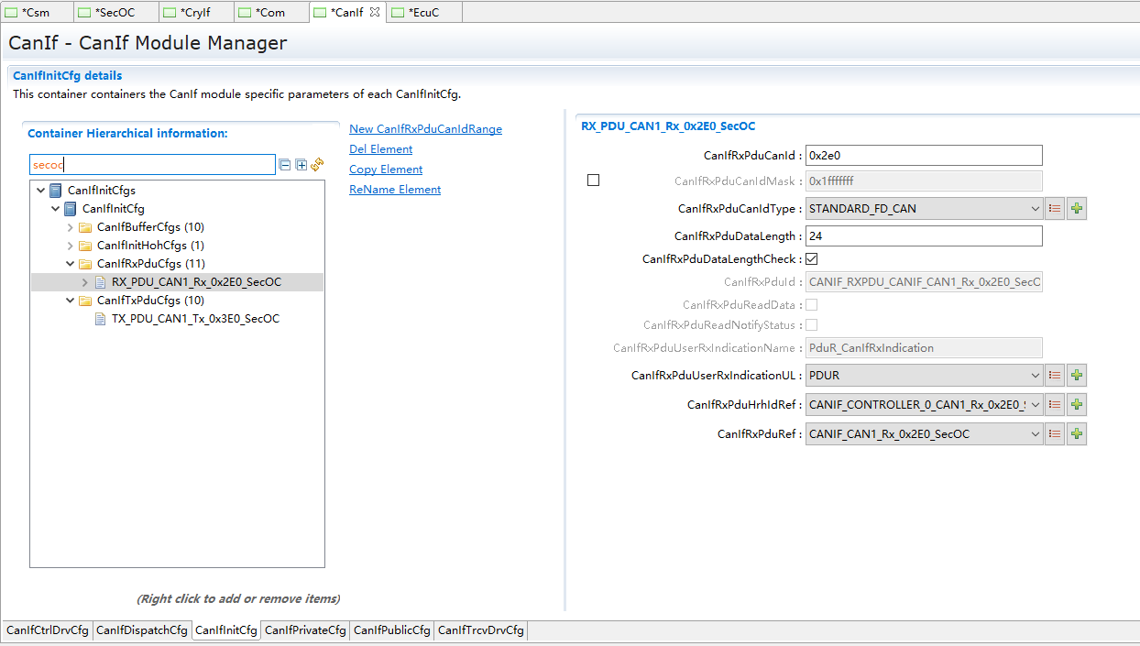1140x646 pixels.
Task: Click list icon next to CanIfRxPduCanIdType
Action: click(x=1055, y=209)
